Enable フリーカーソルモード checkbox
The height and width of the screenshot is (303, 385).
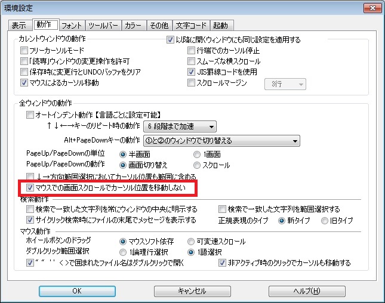coord(24,51)
